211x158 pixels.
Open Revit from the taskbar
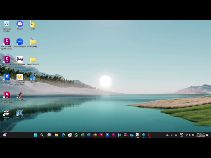[107, 135]
